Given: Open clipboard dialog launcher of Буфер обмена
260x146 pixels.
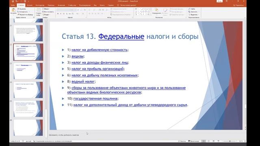Looking at the screenshot, I should [34, 17].
